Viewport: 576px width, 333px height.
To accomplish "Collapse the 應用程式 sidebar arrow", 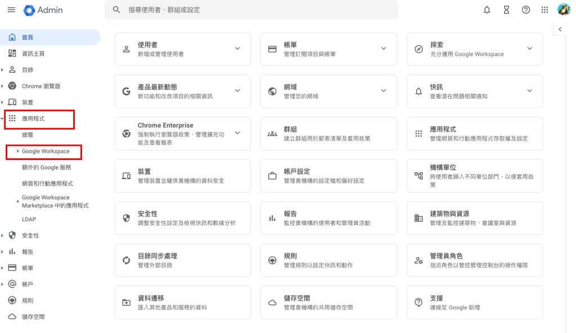I will point(2,119).
